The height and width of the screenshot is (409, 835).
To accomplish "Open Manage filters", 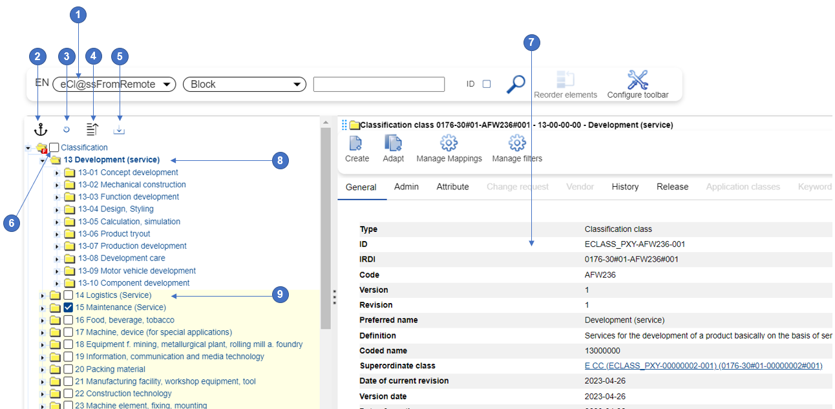I will [x=517, y=149].
